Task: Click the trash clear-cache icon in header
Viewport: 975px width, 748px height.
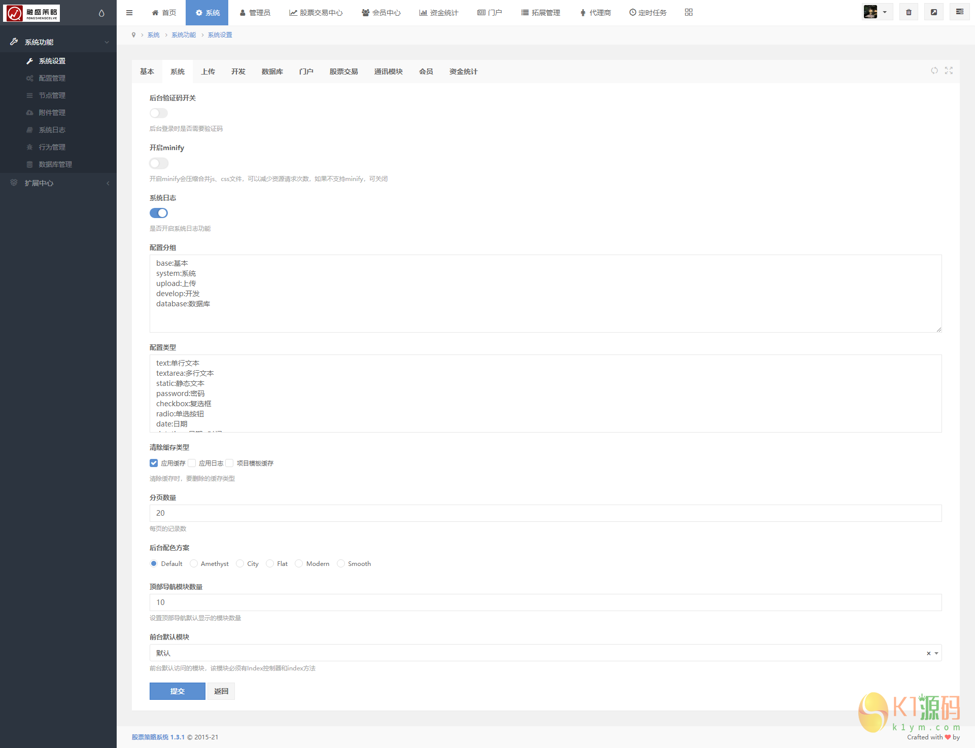Action: tap(909, 12)
